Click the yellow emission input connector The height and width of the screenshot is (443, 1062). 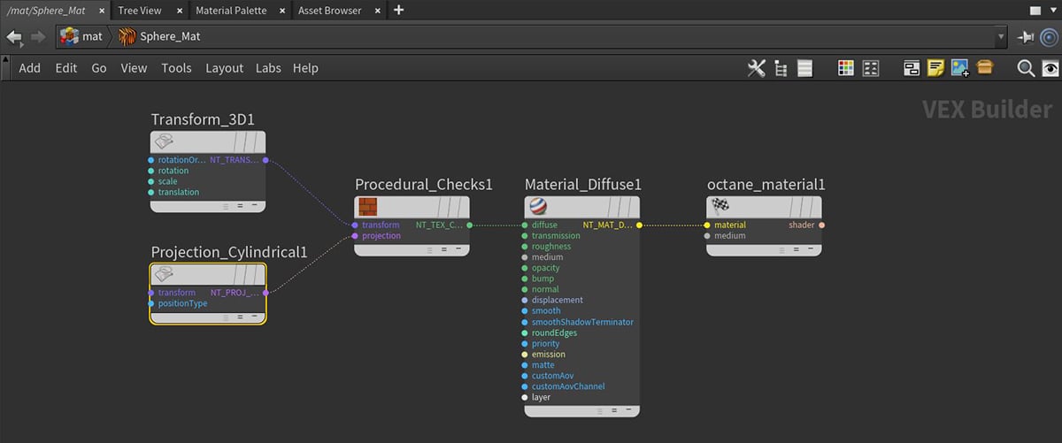click(524, 355)
